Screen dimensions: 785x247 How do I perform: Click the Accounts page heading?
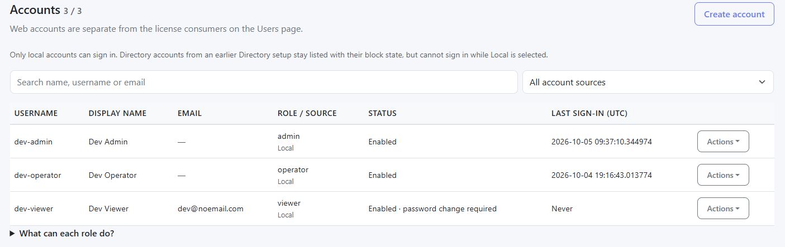(35, 9)
